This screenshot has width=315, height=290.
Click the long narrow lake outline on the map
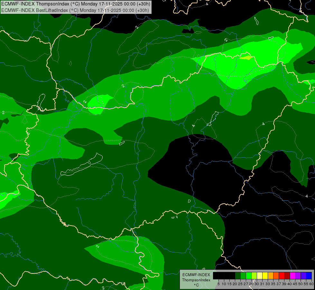81,165
